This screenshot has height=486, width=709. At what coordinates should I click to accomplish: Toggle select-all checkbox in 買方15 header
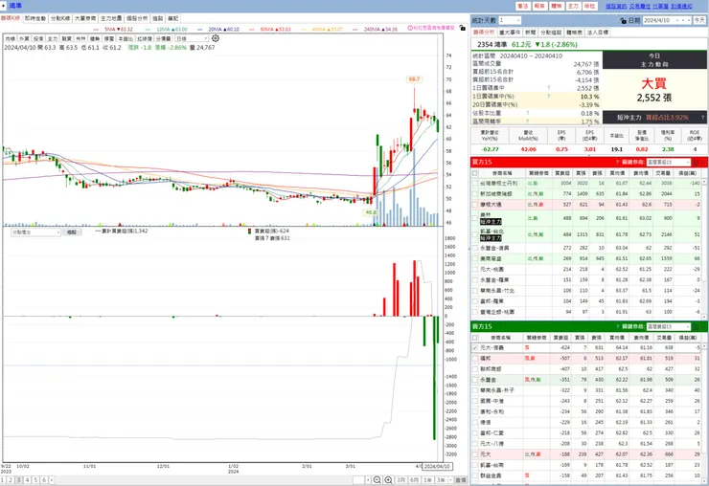[x=475, y=173]
